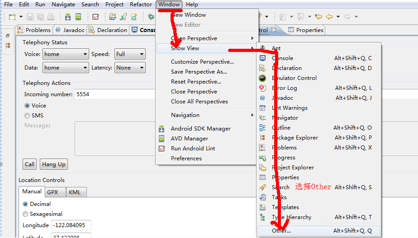The image size is (418, 238).
Task: Click the Longitude input field
Action: pos(71,225)
